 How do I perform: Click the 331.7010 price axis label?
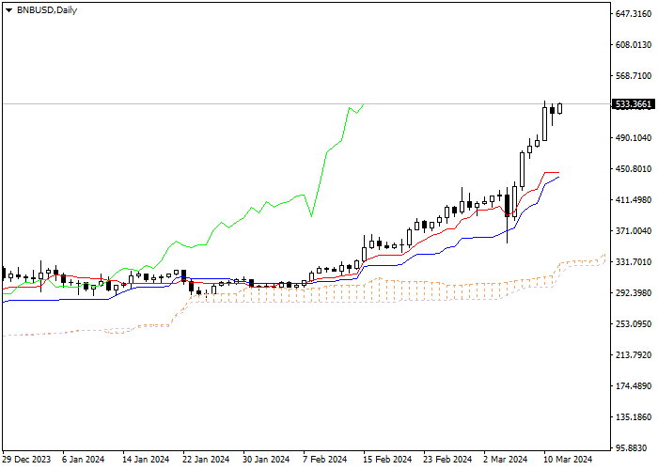[634, 262]
